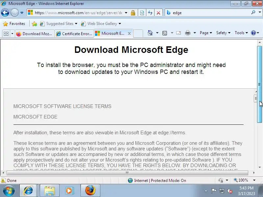Launch Windows Media Player taskbar icon

click(69, 190)
